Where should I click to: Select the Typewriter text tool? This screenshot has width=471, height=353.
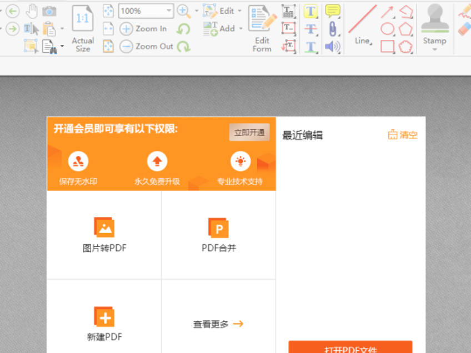coord(289,12)
